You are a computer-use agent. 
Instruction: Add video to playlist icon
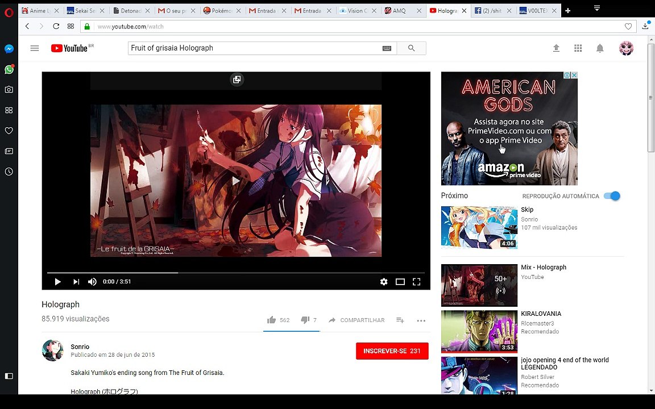(400, 320)
